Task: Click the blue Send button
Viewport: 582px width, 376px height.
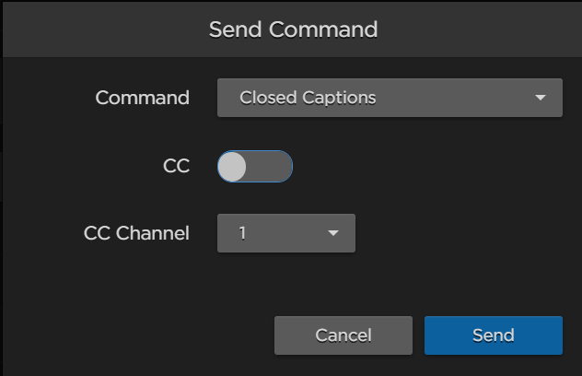Action: pos(493,335)
